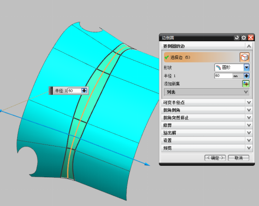Screen dimensions: 259x206
Task: Click the reset dialog icon in title bar
Action: pos(237,38)
